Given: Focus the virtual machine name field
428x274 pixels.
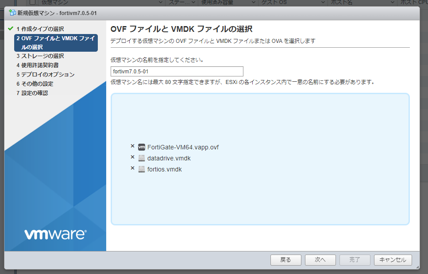Looking at the screenshot, I should click(177, 72).
